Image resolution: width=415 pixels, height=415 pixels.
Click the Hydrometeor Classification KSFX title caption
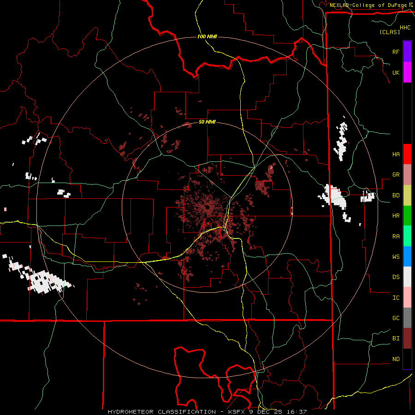(x=207, y=412)
